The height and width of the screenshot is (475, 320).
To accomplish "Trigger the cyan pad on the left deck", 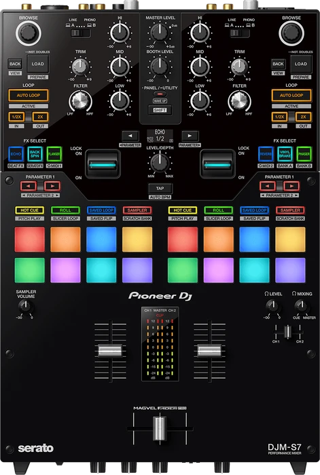I will [101, 270].
